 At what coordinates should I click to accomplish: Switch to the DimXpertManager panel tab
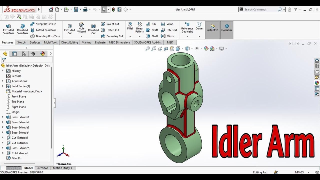33,54
